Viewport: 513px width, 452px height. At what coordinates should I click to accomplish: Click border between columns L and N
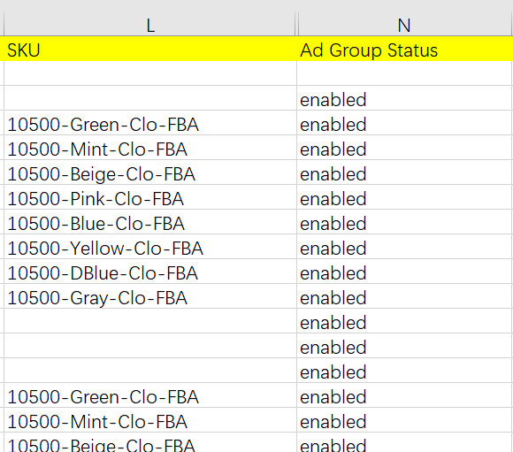(296, 25)
